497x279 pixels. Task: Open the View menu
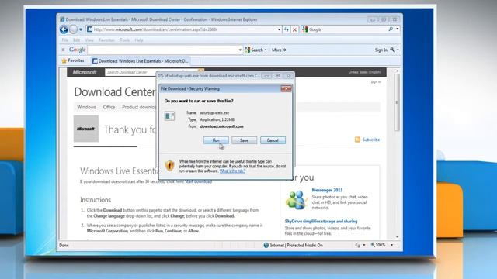click(89, 40)
